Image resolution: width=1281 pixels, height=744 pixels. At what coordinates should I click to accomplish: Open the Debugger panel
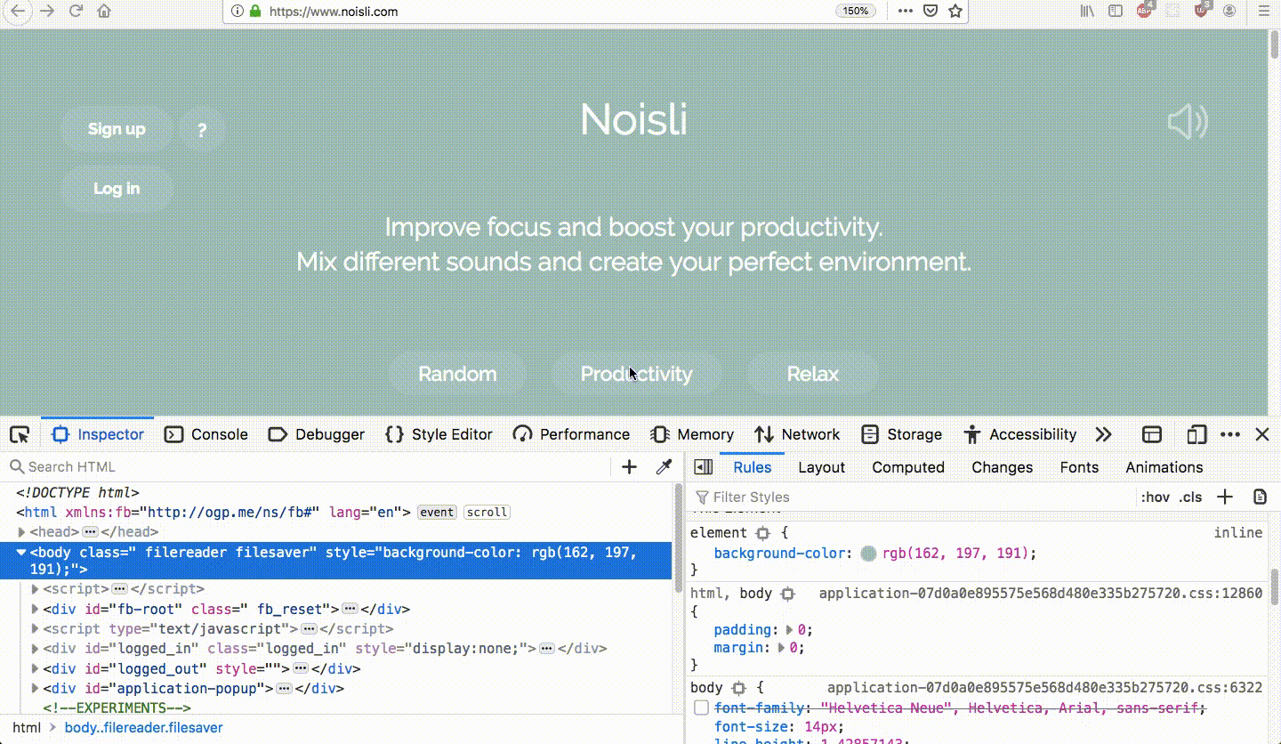[317, 434]
